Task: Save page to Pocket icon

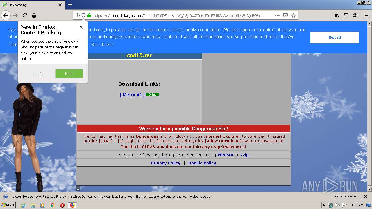Action: tap(285, 15)
